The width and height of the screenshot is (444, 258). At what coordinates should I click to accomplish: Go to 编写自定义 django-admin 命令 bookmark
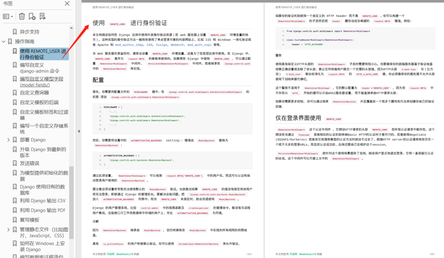coord(39,68)
